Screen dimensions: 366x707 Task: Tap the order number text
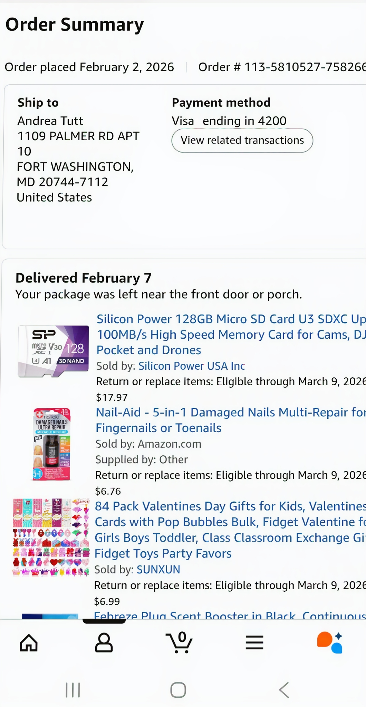click(x=281, y=67)
